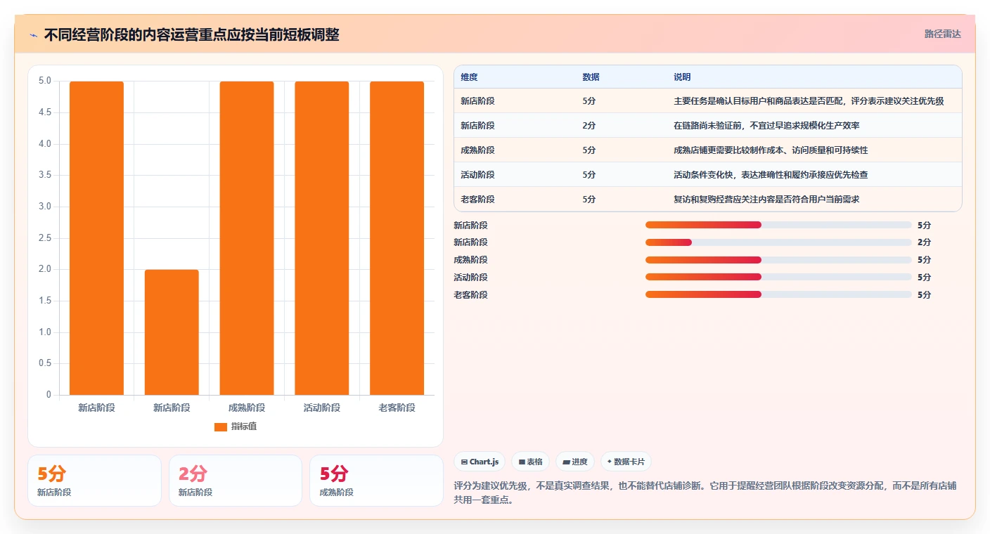Click the 活动阶段 x-axis label of the chart
990x534 pixels.
coord(321,408)
